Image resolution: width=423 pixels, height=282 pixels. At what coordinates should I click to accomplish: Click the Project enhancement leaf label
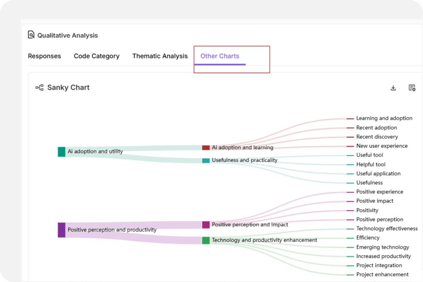pos(382,275)
